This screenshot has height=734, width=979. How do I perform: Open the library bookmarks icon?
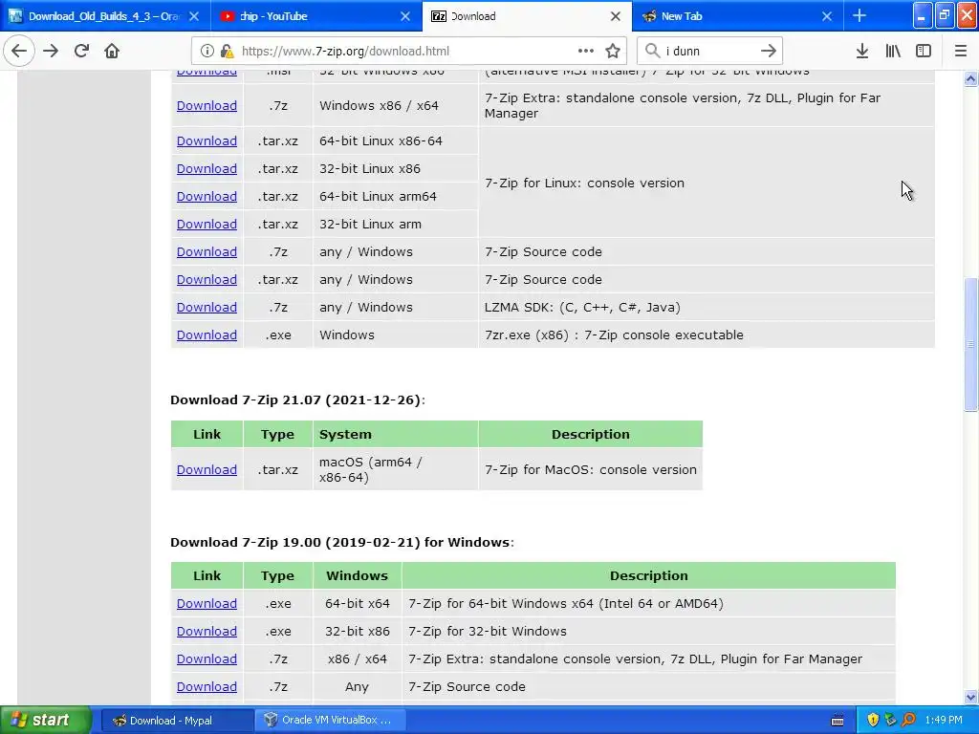[x=893, y=51]
